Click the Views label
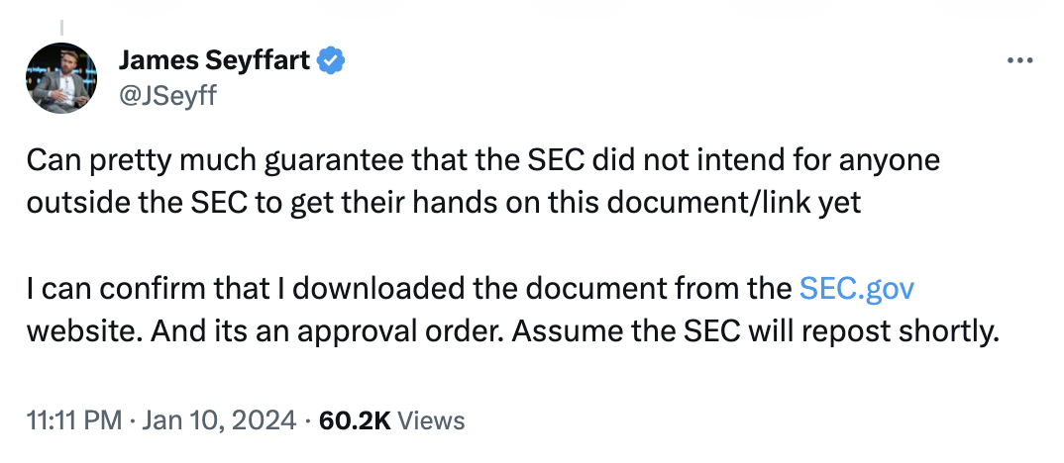This screenshot has width=1064, height=463. 432,420
